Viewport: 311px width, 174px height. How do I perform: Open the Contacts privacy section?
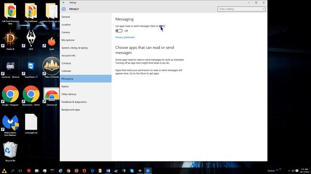pyautogui.click(x=86, y=63)
